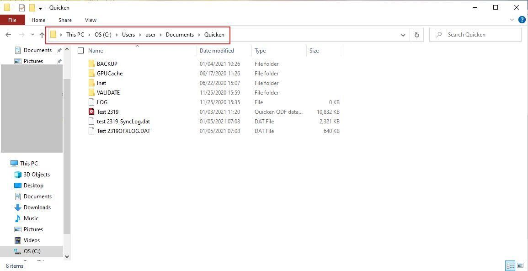Click the 2,321 KB size value

[329, 121]
